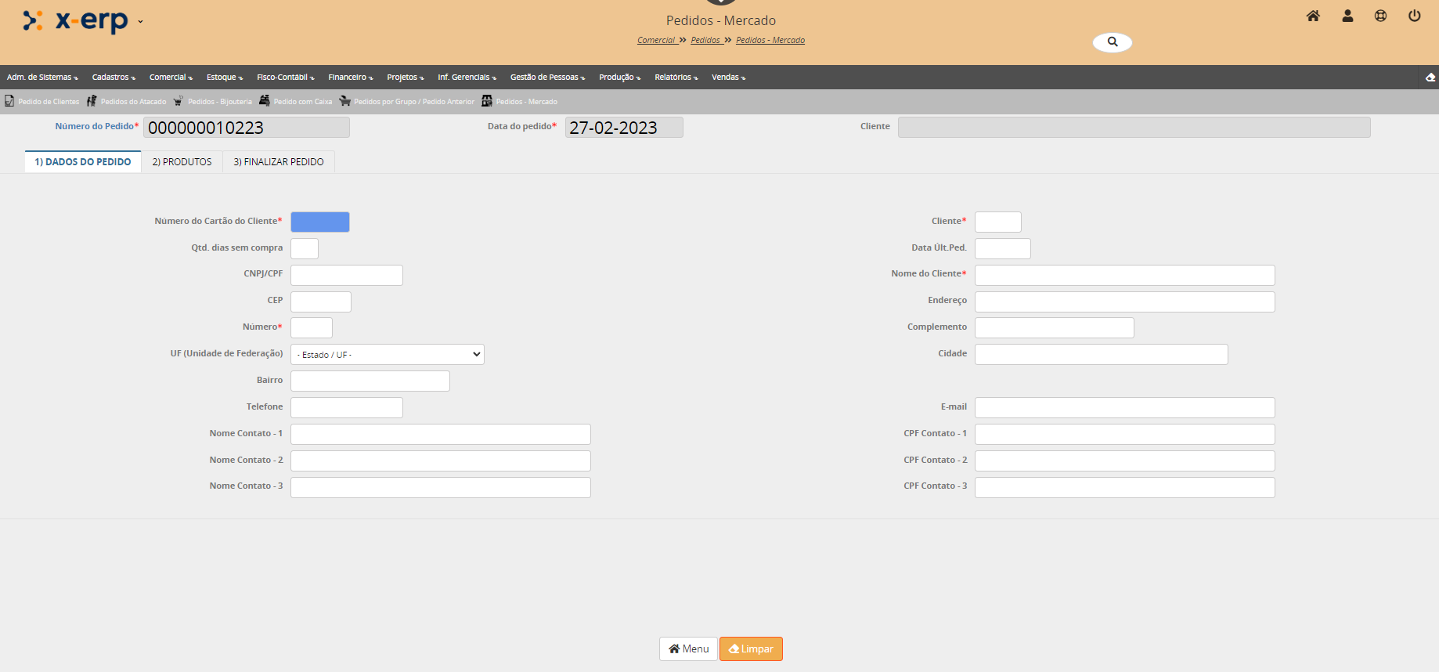The height and width of the screenshot is (672, 1439).
Task: Click the lifebuoy support icon
Action: pos(1380,16)
